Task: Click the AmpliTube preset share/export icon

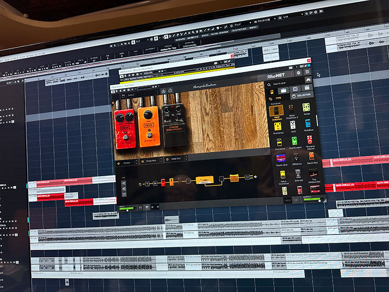Action: click(x=171, y=91)
